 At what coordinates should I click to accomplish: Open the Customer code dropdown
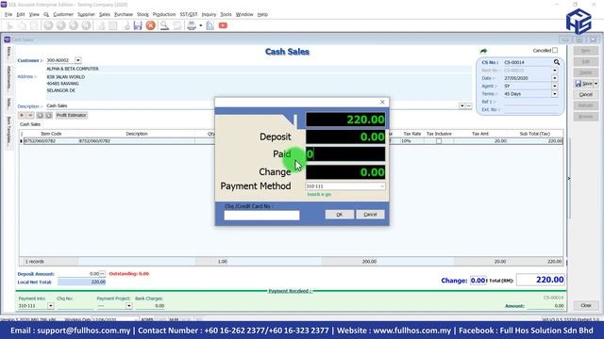tap(78, 60)
